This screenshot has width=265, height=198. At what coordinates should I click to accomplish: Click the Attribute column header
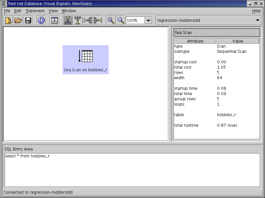tap(195, 41)
